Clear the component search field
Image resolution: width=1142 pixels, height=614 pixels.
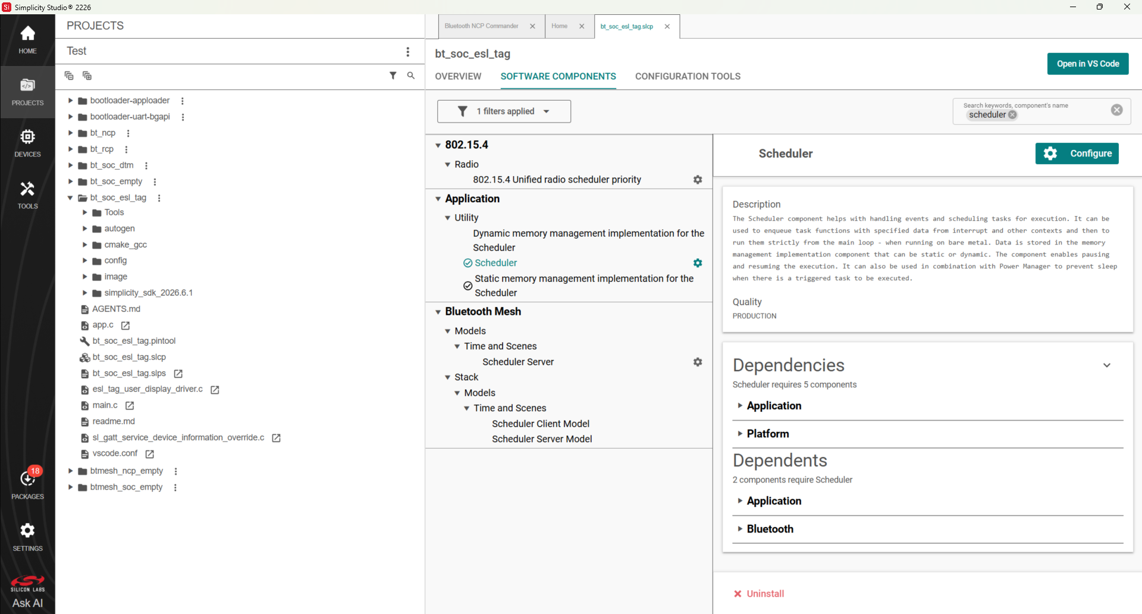point(1117,110)
